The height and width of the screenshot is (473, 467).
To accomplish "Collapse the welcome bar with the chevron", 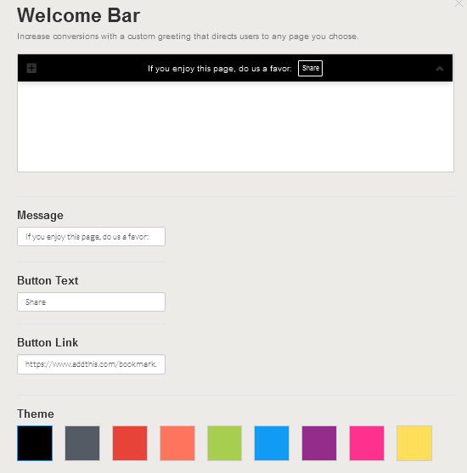I will pyautogui.click(x=440, y=69).
